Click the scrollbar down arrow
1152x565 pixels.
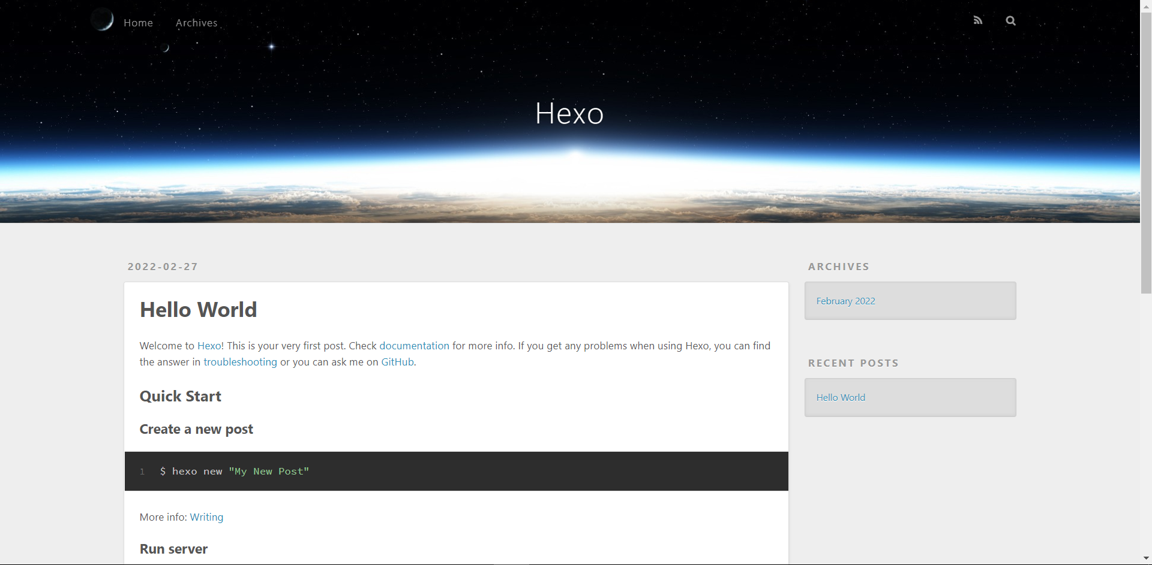[1146, 559]
